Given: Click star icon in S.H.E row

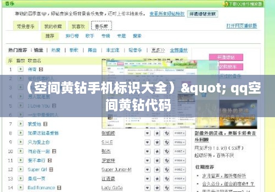Looking at the screenshot, I should (157, 142).
